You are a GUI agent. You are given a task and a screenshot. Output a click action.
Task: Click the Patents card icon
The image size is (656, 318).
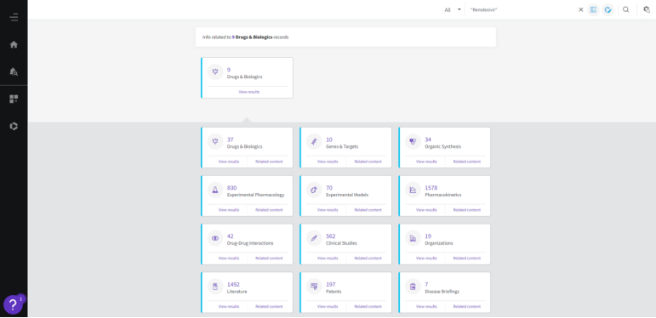coord(314,287)
